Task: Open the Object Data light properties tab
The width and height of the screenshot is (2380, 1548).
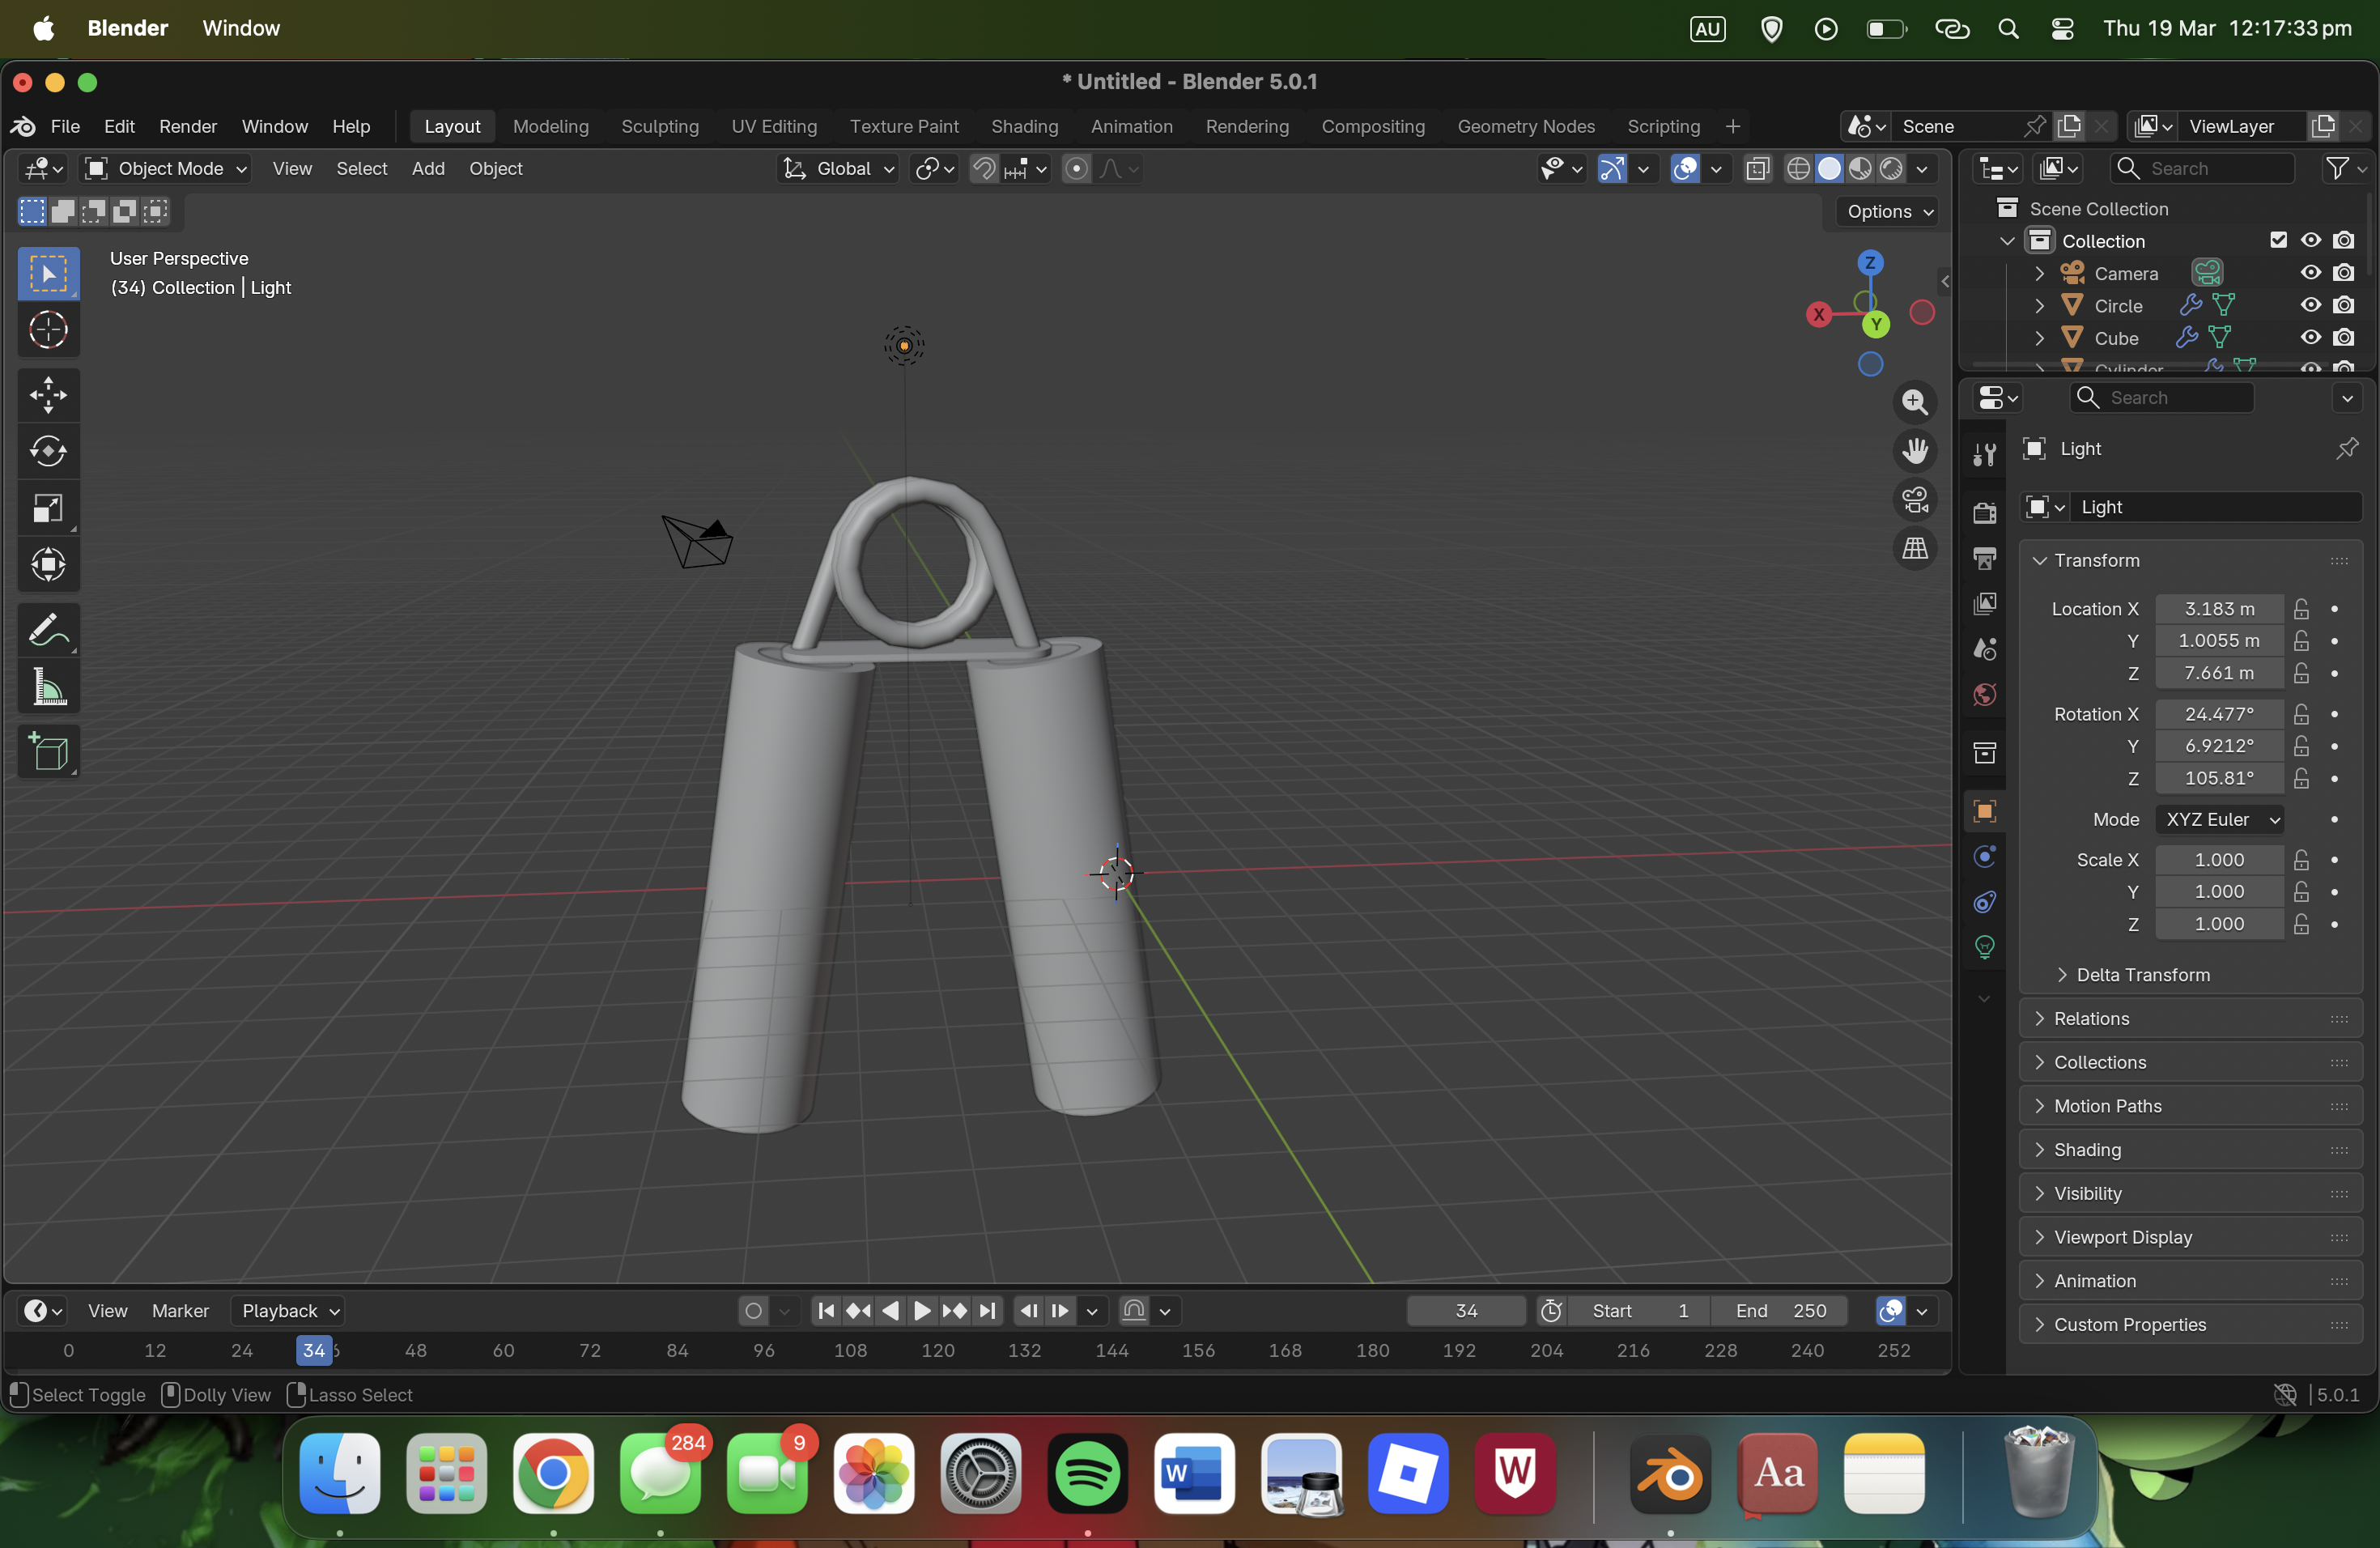Action: click(x=1984, y=946)
